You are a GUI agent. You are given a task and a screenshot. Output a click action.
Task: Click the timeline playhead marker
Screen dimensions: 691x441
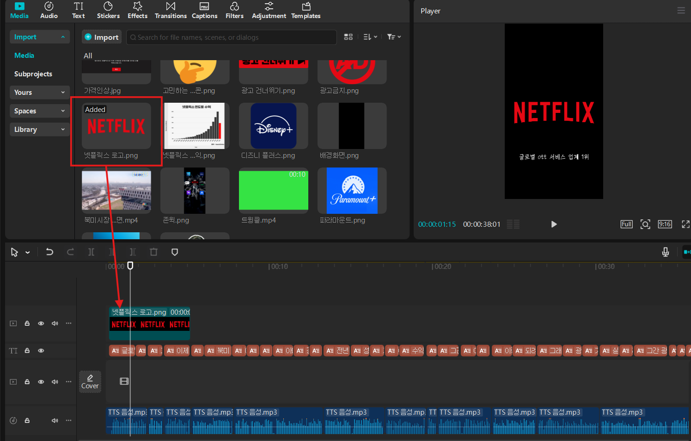pyautogui.click(x=130, y=266)
